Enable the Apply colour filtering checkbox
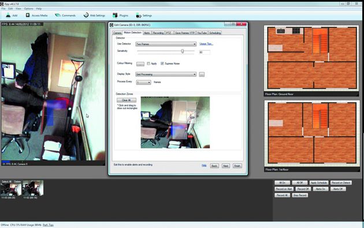 pos(148,63)
